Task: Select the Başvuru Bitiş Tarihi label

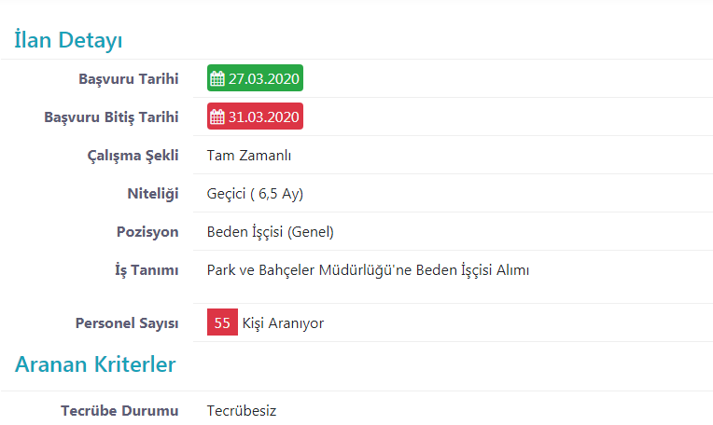Action: [111, 117]
